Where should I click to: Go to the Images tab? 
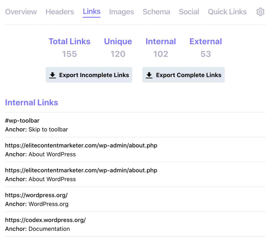tap(121, 12)
